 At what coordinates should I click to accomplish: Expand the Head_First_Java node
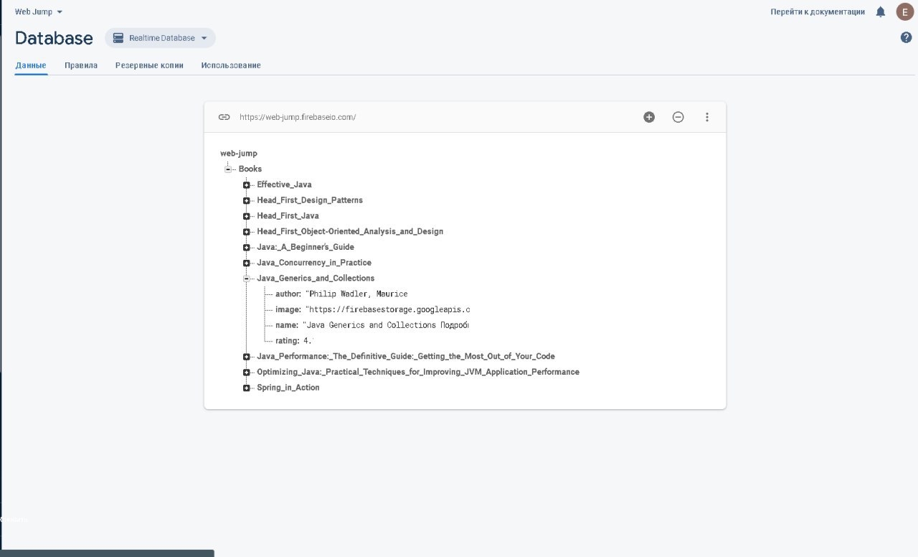[246, 216]
